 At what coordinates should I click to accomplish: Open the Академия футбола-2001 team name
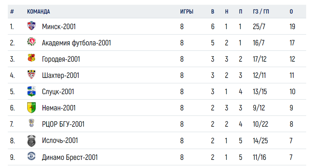tap(76, 43)
